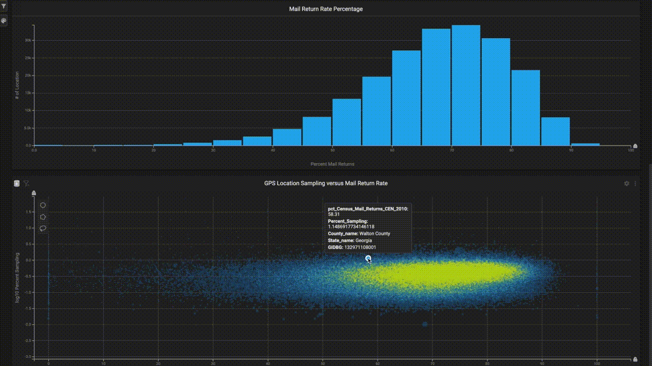This screenshot has width=652, height=366.
Task: Select the lasso selection tool
Action: (43, 228)
